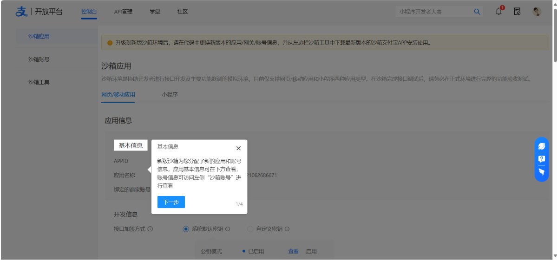Click the 下一步 button
This screenshot has height=261, width=557.
coord(171,202)
